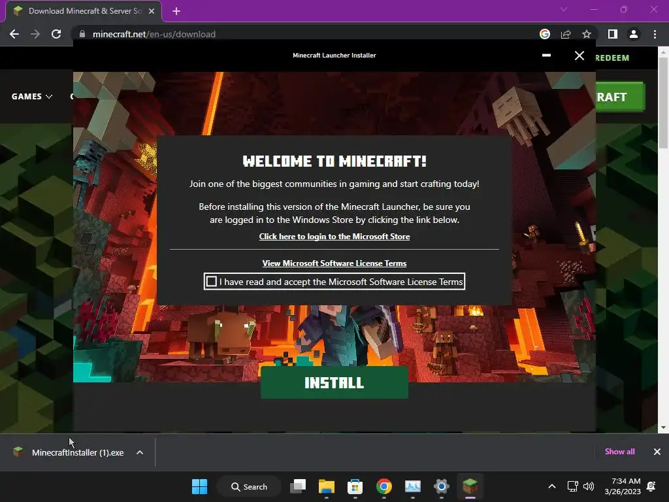Open the monitor app taskbar icon
The width and height of the screenshot is (669, 502).
413,486
